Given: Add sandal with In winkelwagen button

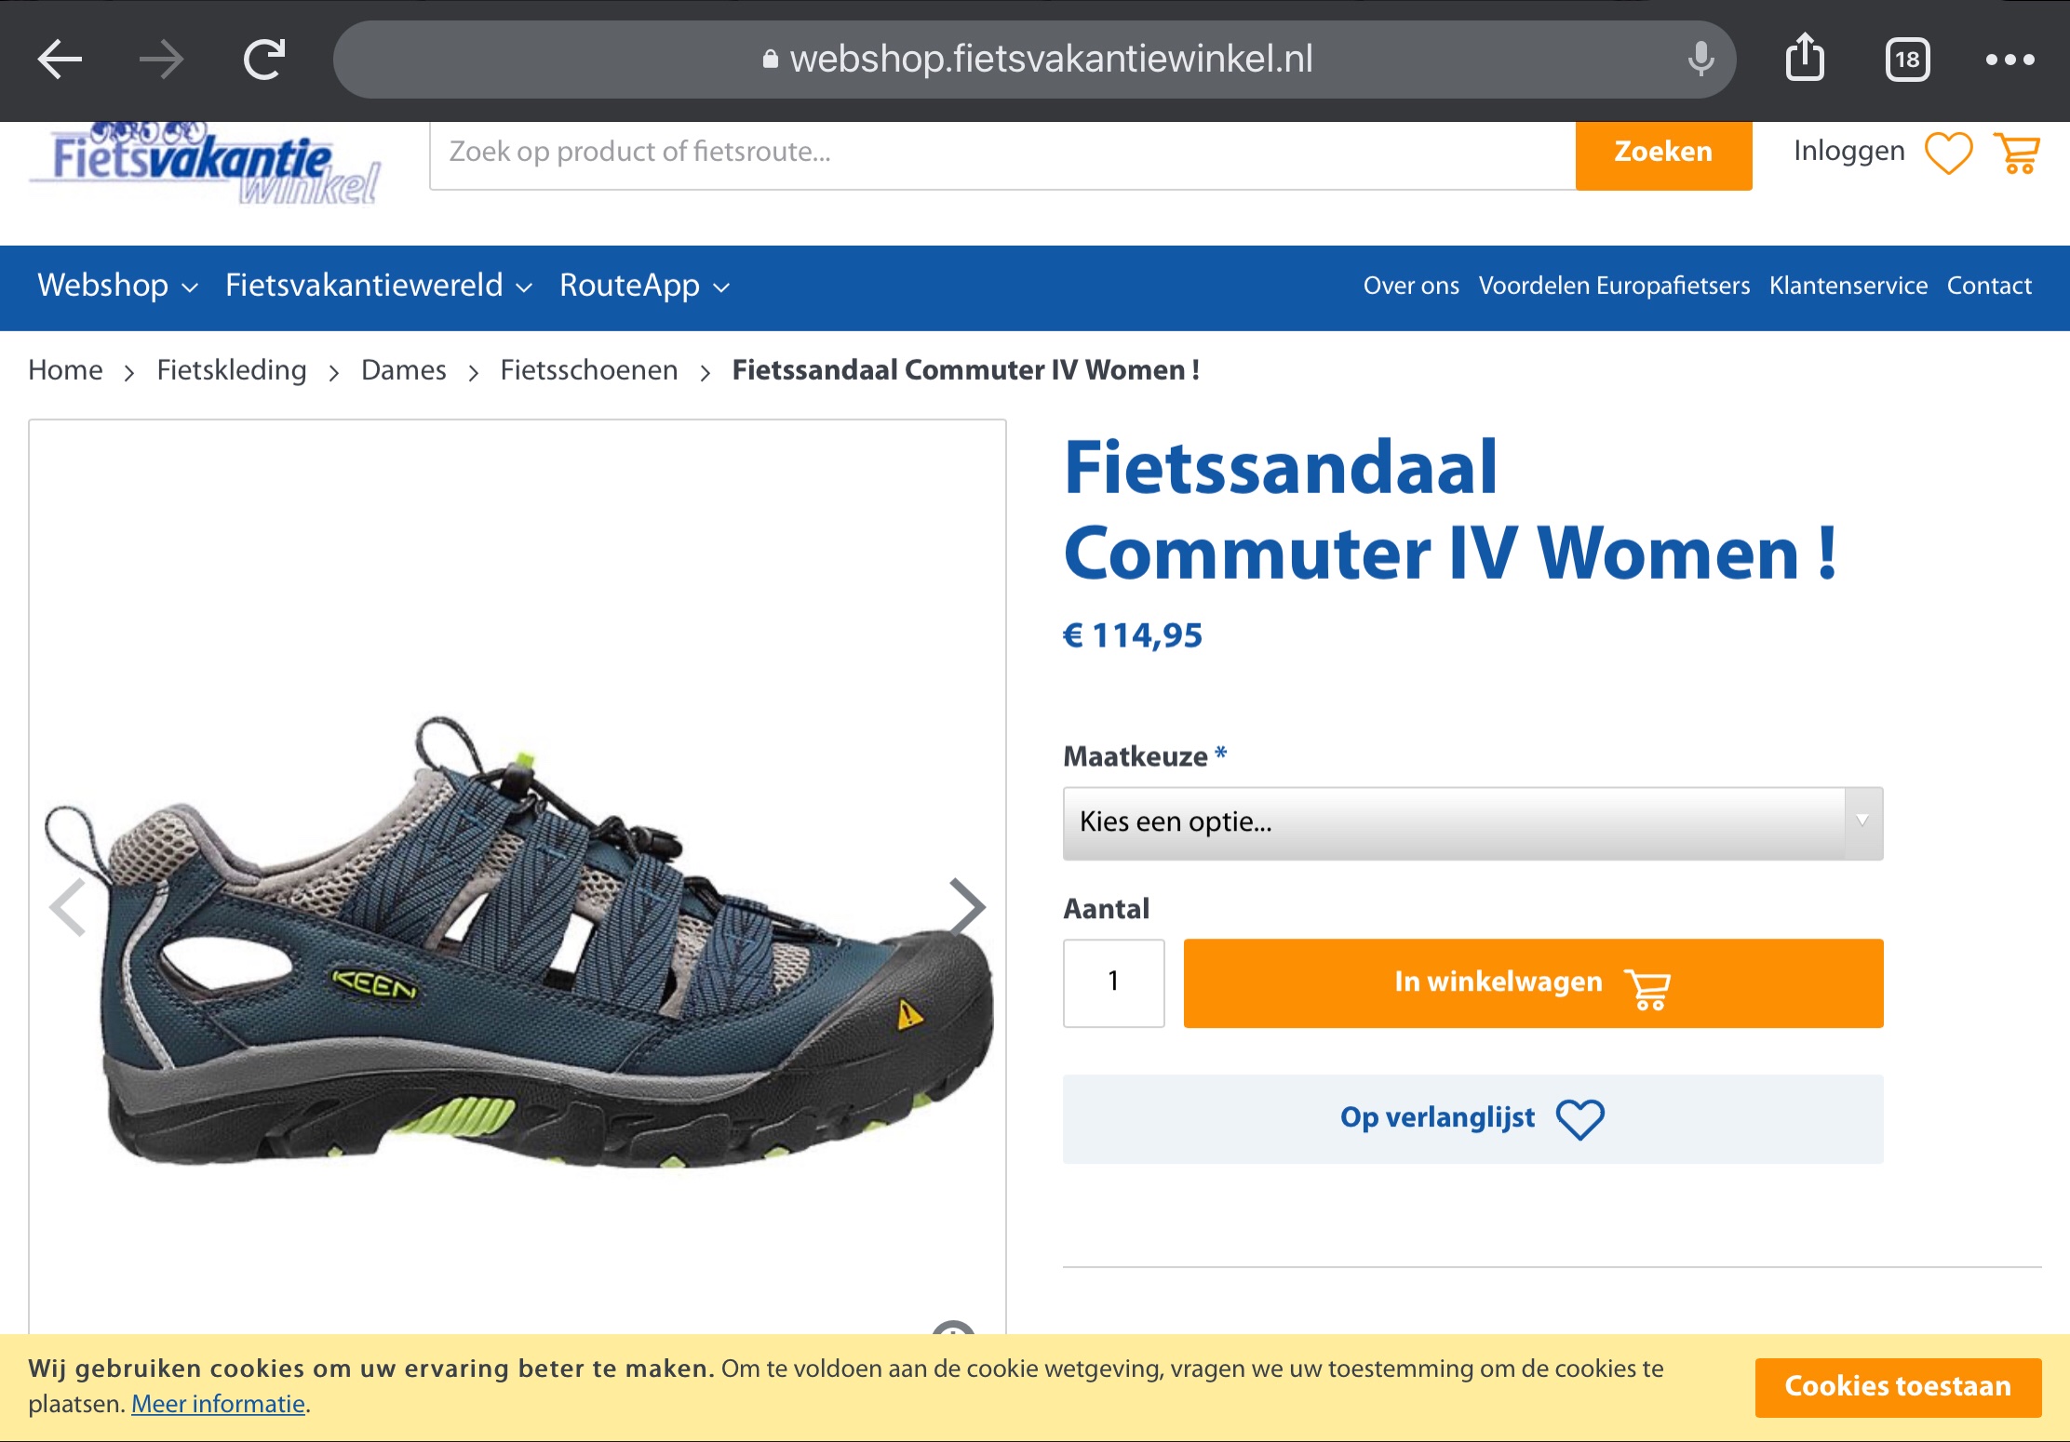Looking at the screenshot, I should pos(1532,983).
